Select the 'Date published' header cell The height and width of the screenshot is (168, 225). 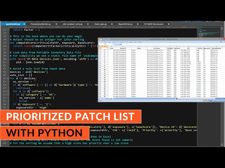216,49
